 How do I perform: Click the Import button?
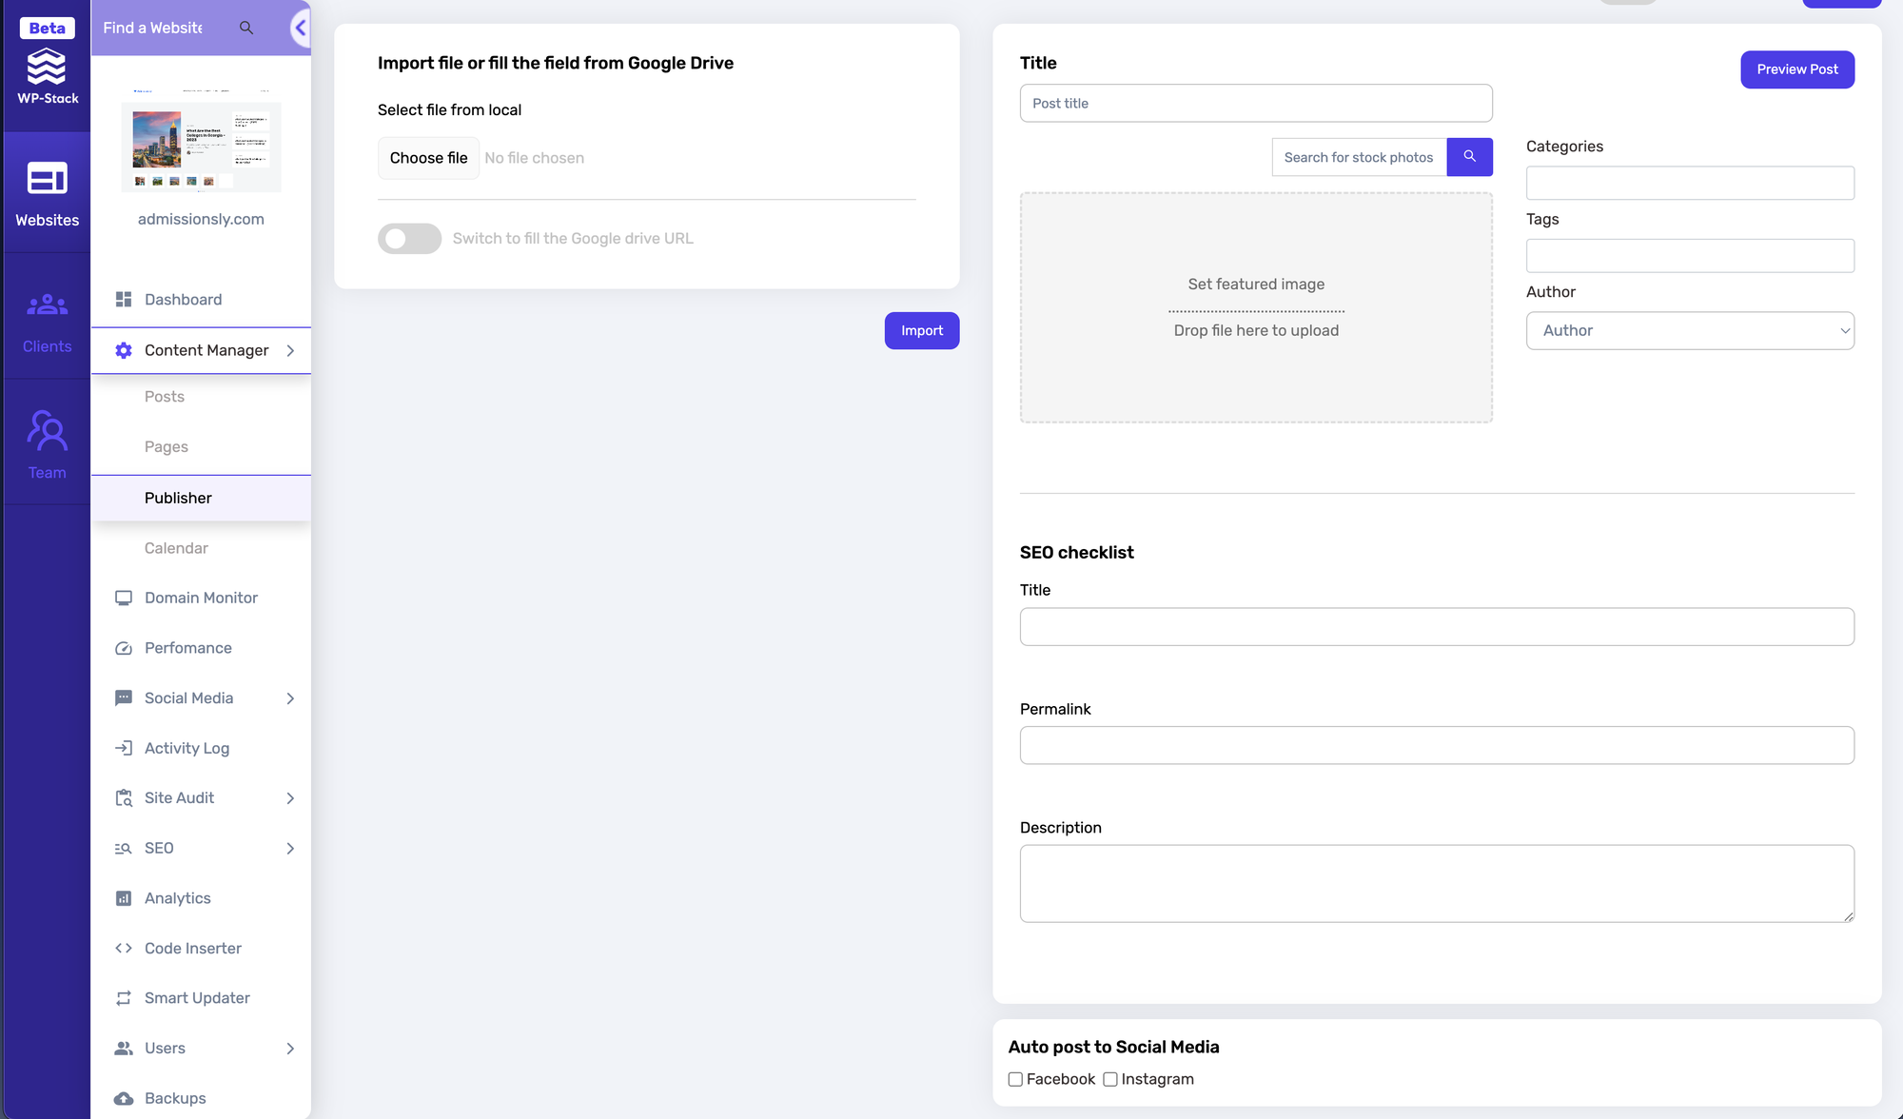[922, 329]
